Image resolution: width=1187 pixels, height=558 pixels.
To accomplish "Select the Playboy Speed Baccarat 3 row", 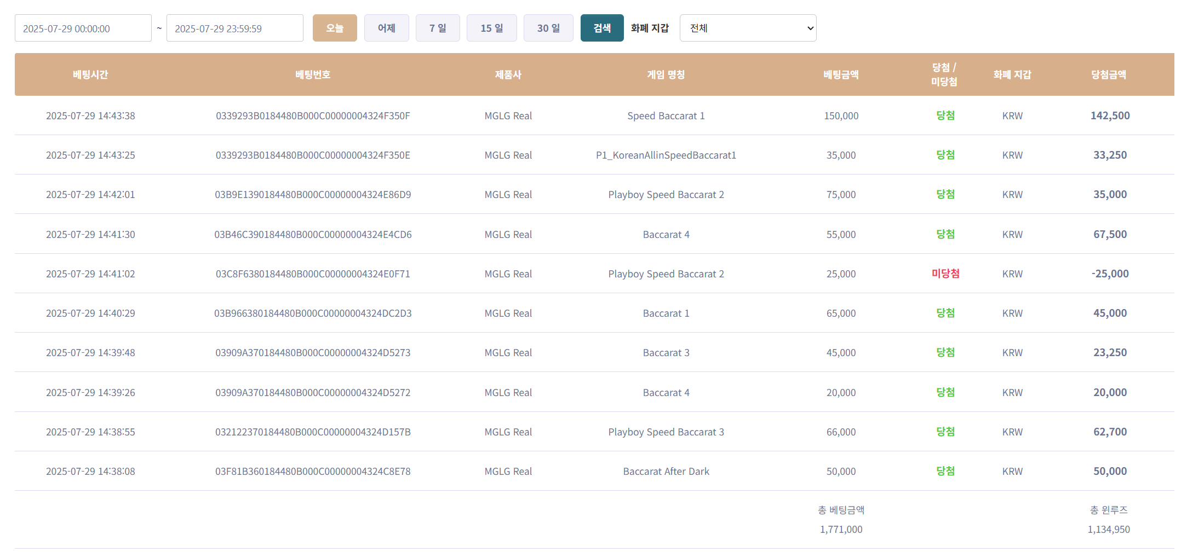I will tap(666, 432).
